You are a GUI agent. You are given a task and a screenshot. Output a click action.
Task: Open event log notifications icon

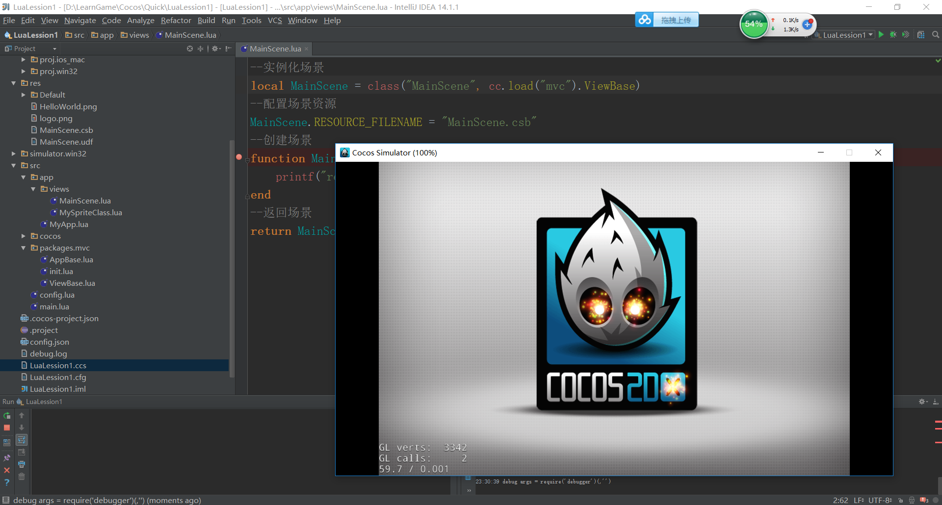[x=924, y=500]
